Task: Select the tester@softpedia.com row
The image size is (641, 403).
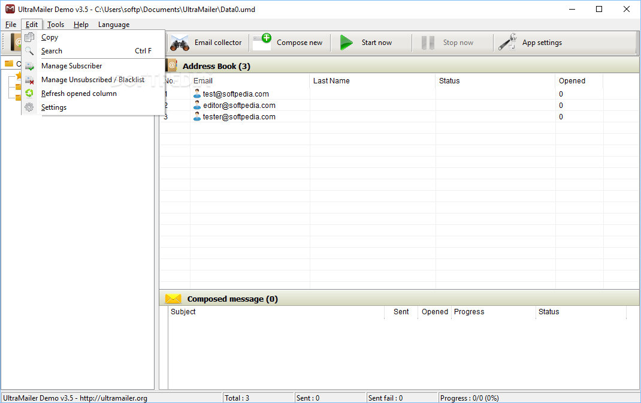Action: tap(399, 116)
